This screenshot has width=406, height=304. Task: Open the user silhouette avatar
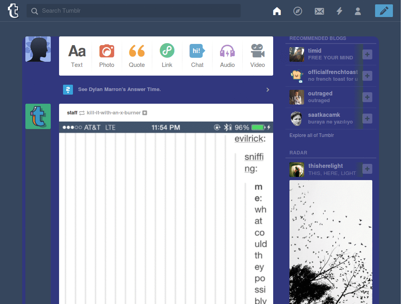click(x=38, y=49)
